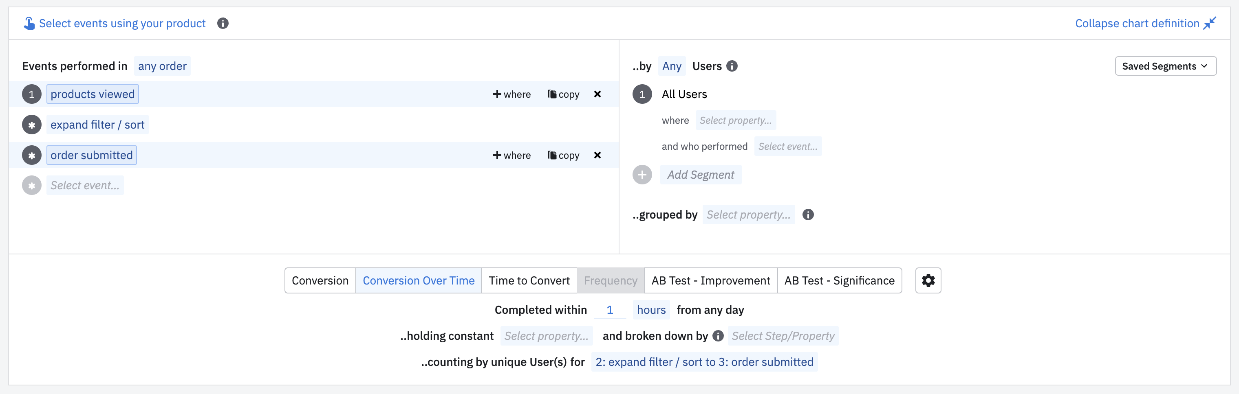
Task: Click the info icon next to Users
Action: 732,66
